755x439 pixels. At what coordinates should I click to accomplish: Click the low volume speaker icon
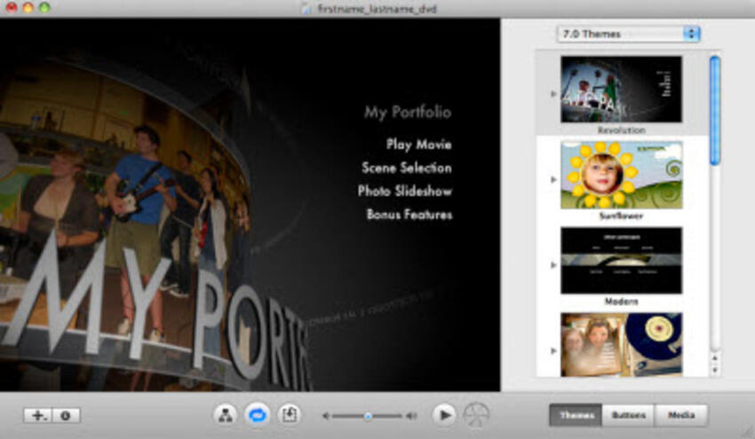(326, 416)
